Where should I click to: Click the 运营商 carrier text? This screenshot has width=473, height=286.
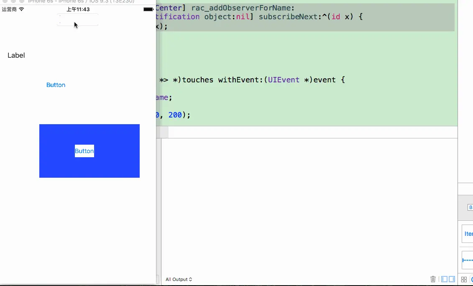[9, 9]
